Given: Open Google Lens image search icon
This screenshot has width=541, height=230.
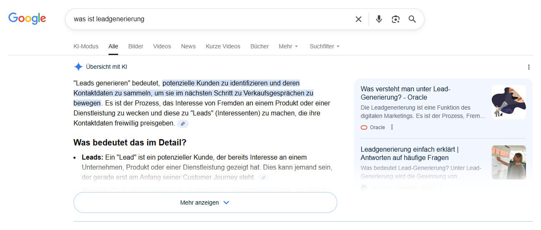Looking at the screenshot, I should point(395,19).
